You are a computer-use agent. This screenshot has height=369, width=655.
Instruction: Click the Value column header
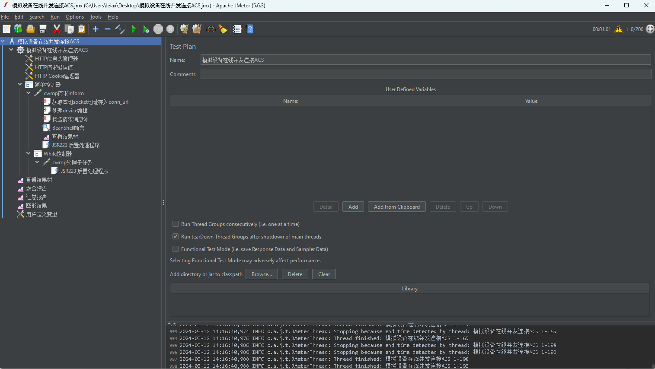[531, 101]
